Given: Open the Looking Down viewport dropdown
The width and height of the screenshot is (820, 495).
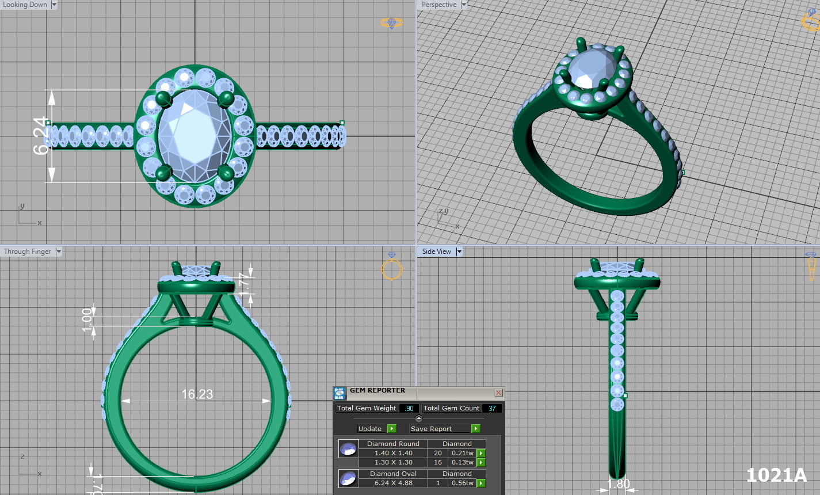Looking at the screenshot, I should click(x=54, y=5).
